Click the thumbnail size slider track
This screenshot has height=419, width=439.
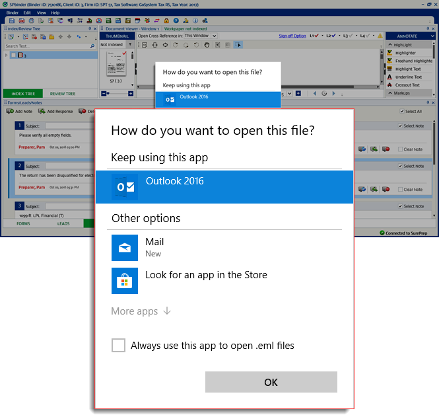(118, 93)
